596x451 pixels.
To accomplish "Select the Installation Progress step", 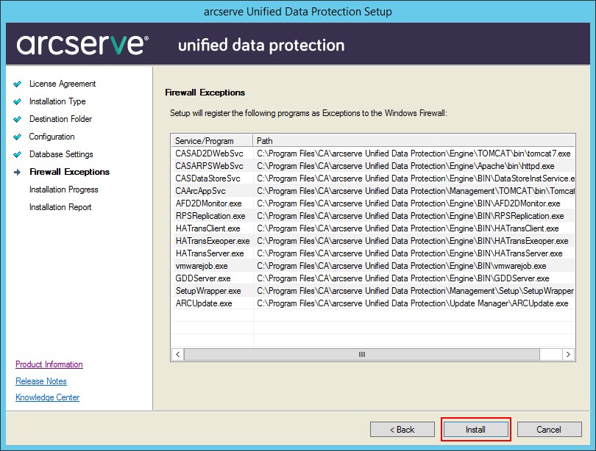I will [x=64, y=190].
